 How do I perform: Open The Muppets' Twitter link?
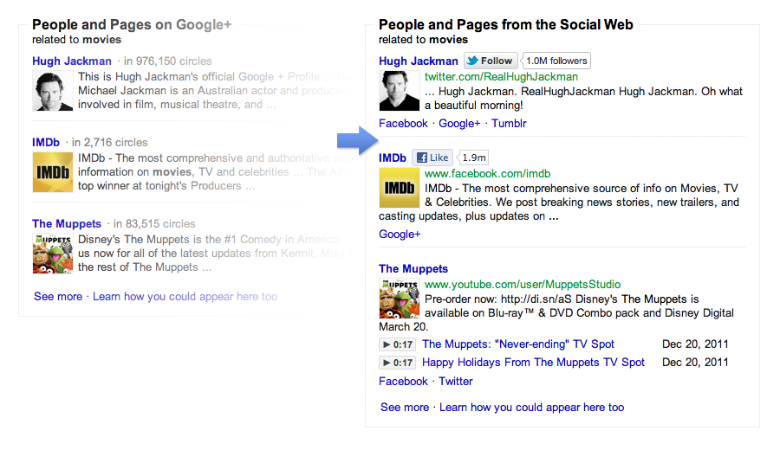(x=456, y=382)
